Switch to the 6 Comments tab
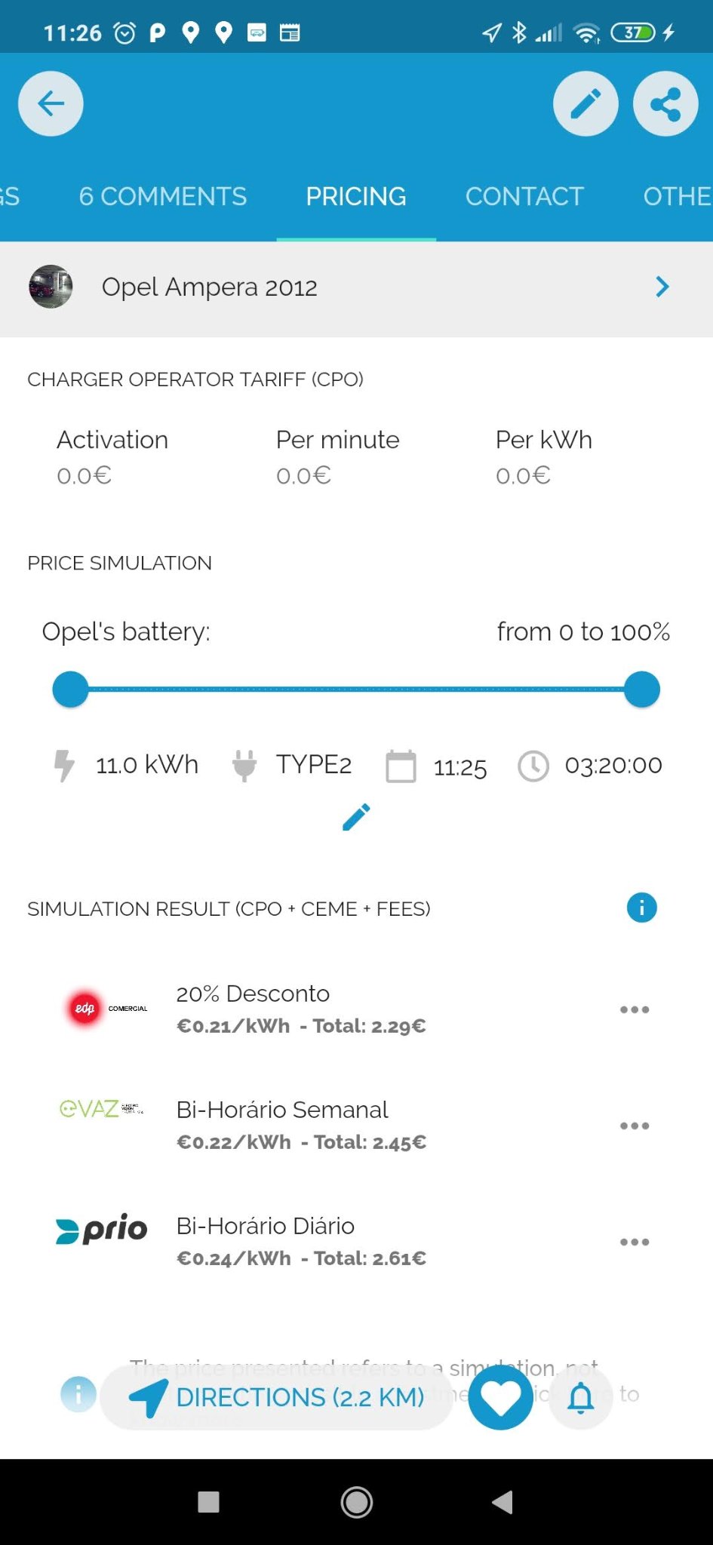 (163, 196)
